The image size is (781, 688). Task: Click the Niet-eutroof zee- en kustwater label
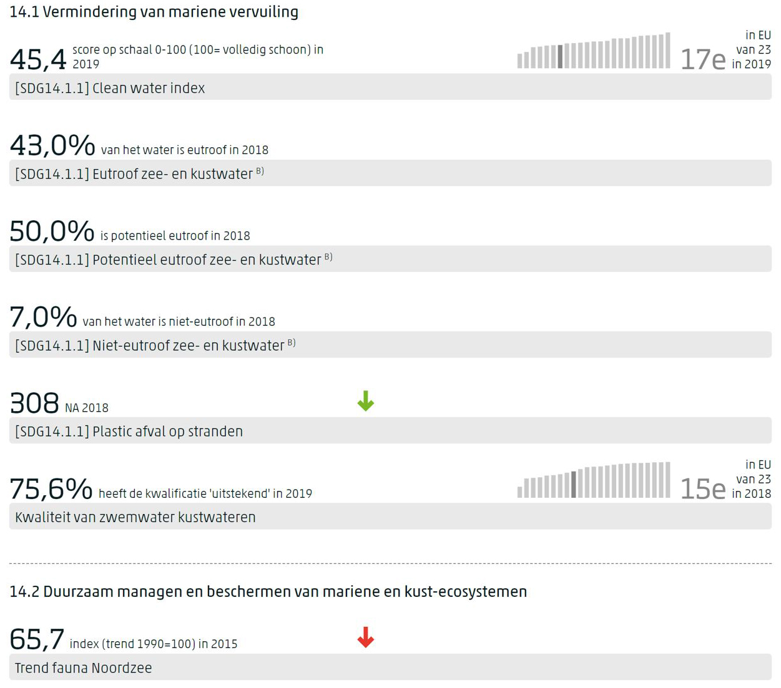pyautogui.click(x=150, y=345)
